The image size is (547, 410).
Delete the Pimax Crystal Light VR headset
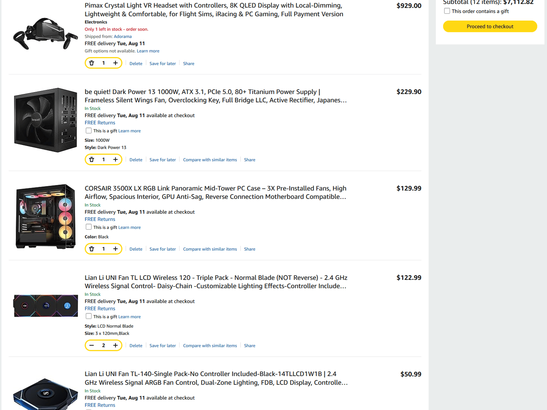(136, 64)
